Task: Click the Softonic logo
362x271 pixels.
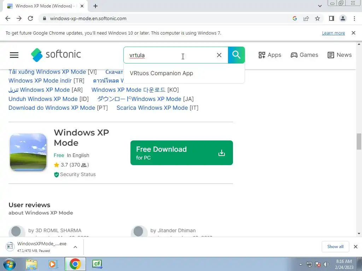Action: point(56,55)
